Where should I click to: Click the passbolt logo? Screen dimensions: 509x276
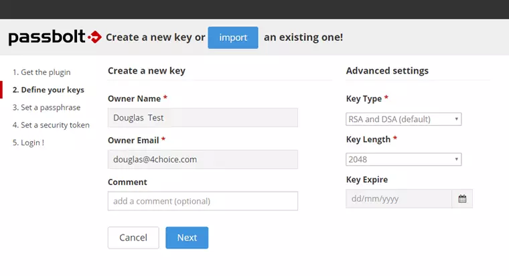(55, 38)
